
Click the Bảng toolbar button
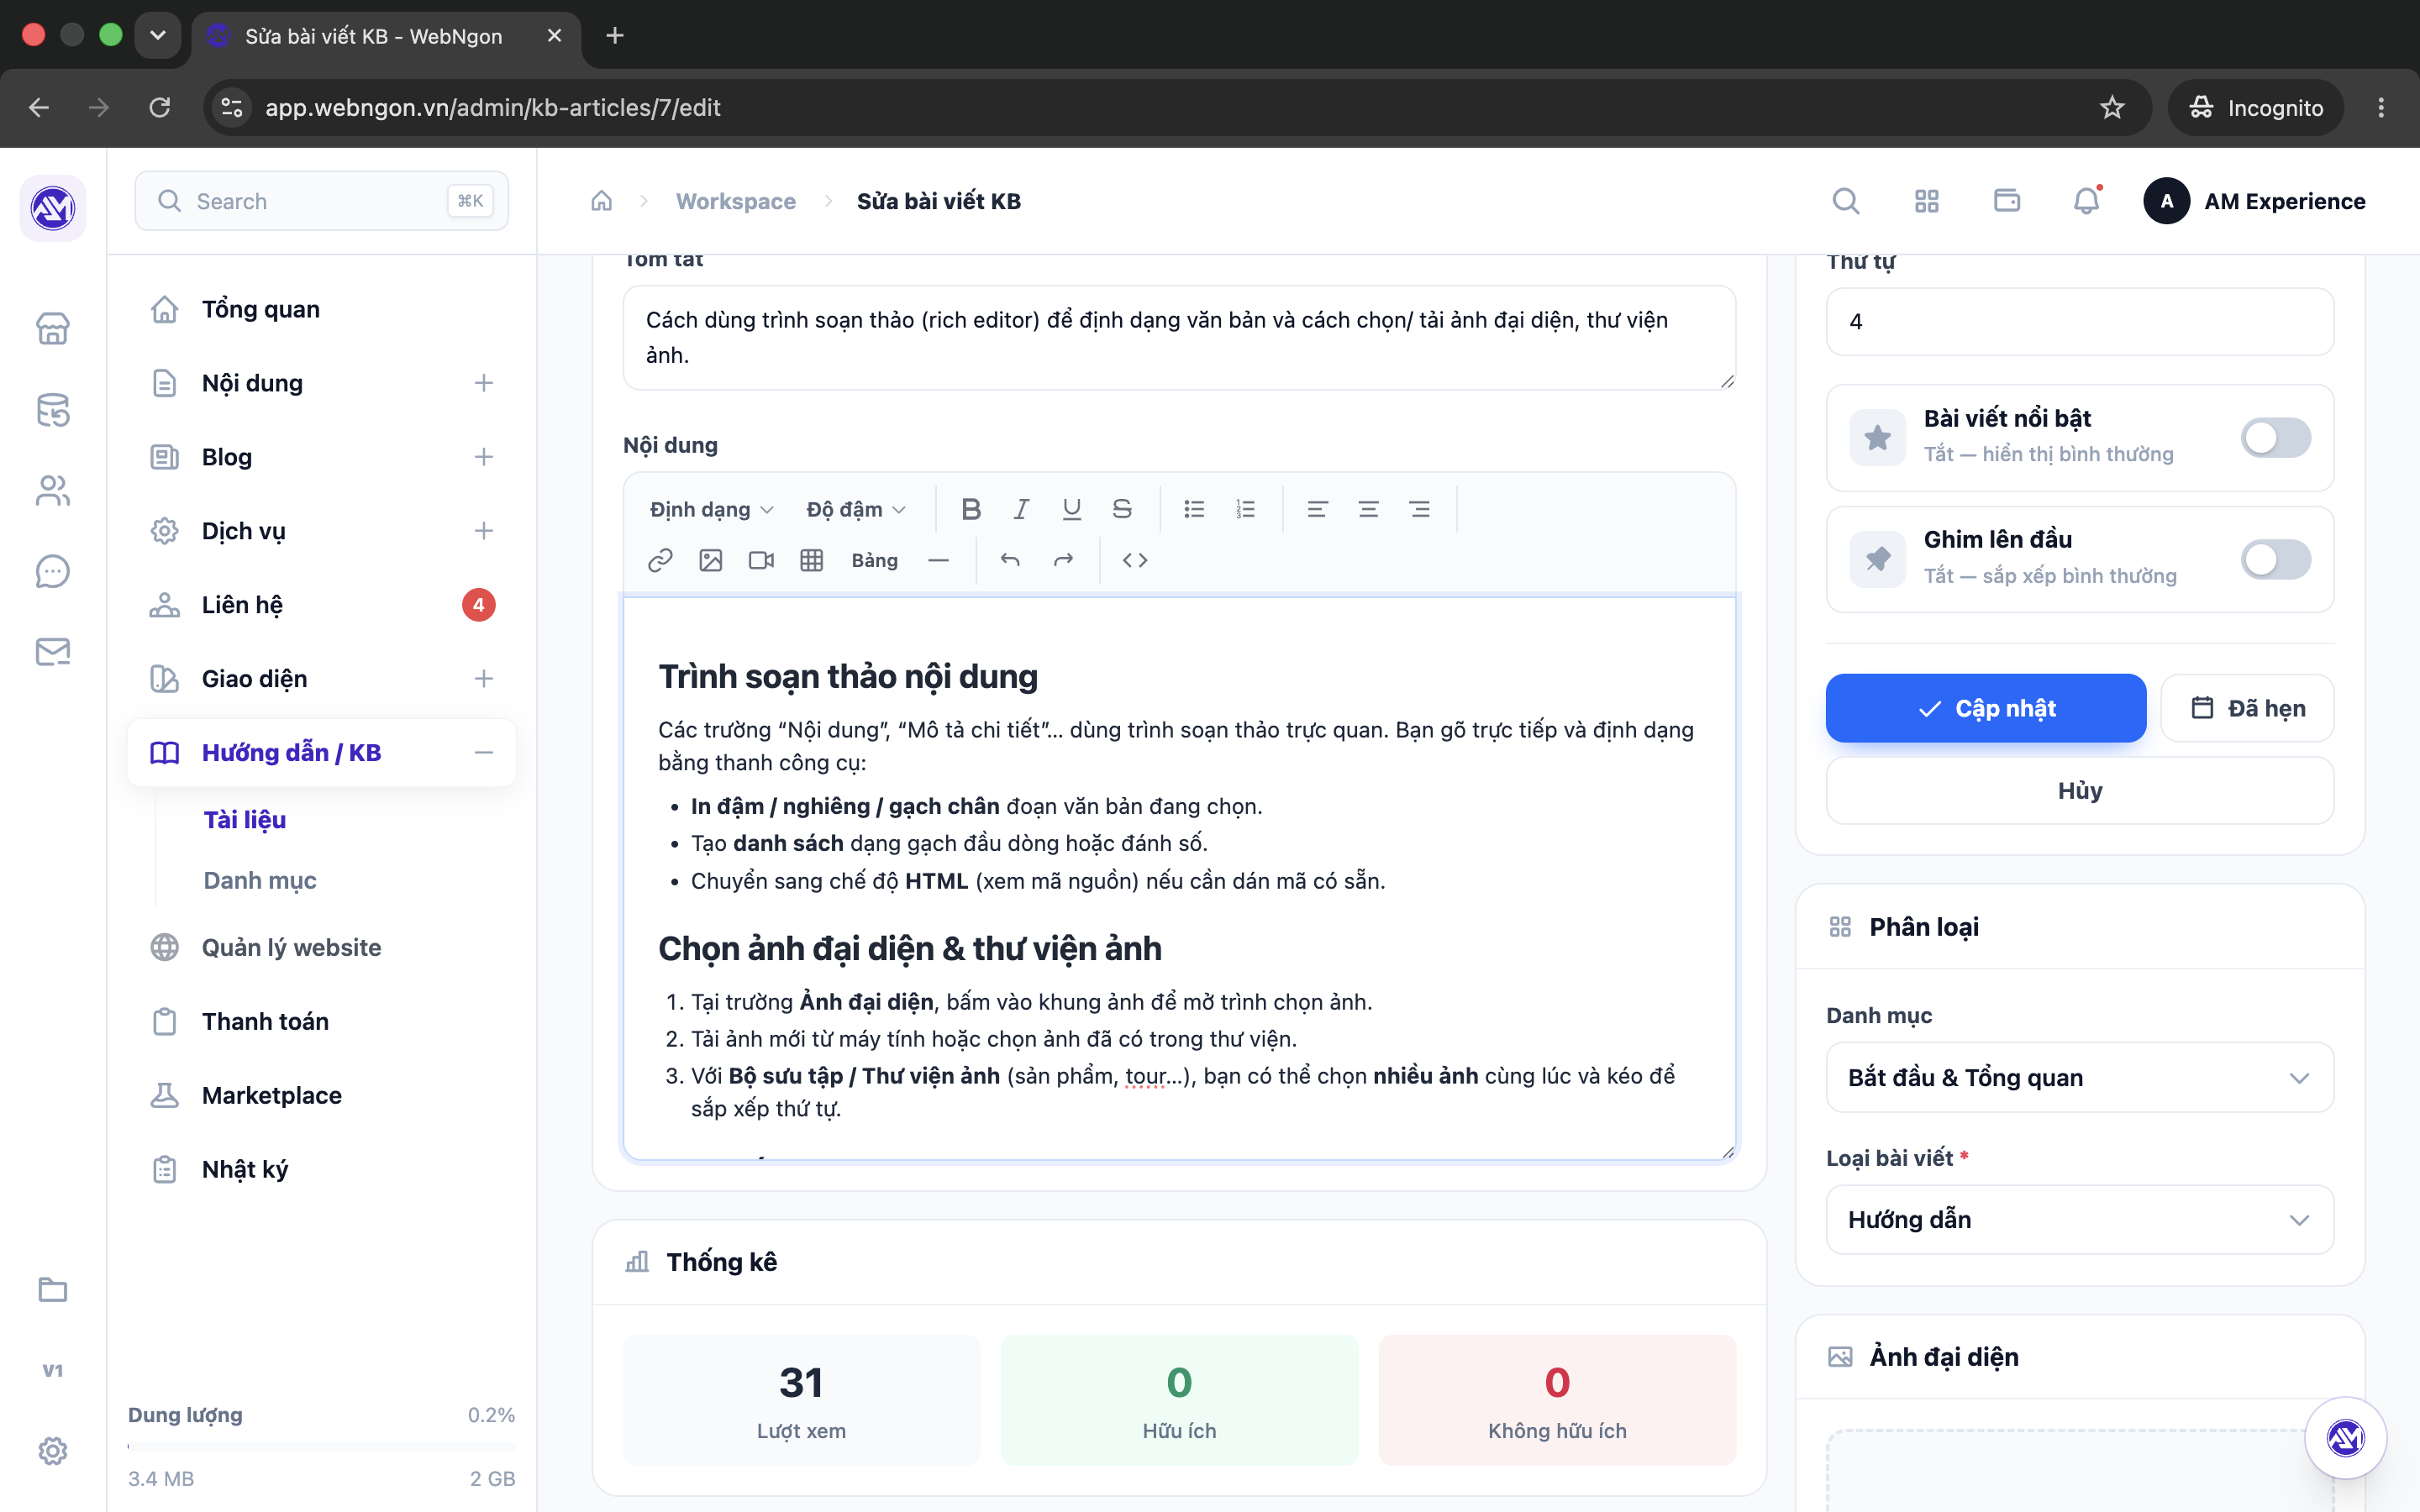[x=875, y=560]
